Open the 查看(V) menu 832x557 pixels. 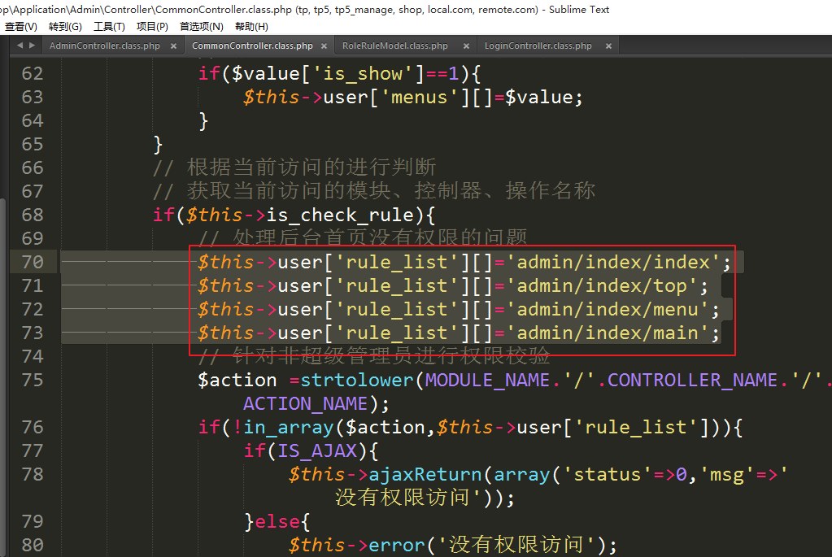click(x=21, y=27)
